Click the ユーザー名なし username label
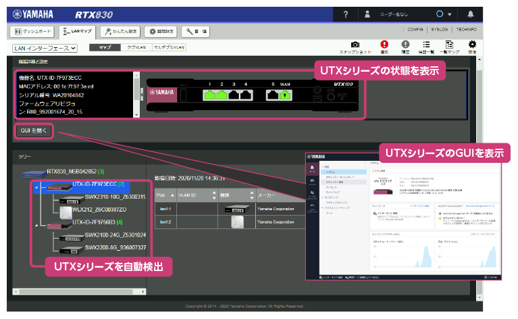The width and height of the screenshot is (518, 319). coord(394,15)
